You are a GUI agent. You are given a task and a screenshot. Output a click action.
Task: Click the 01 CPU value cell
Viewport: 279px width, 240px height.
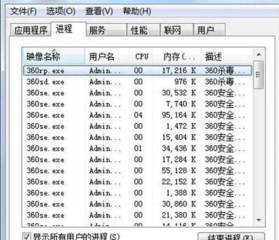138,148
